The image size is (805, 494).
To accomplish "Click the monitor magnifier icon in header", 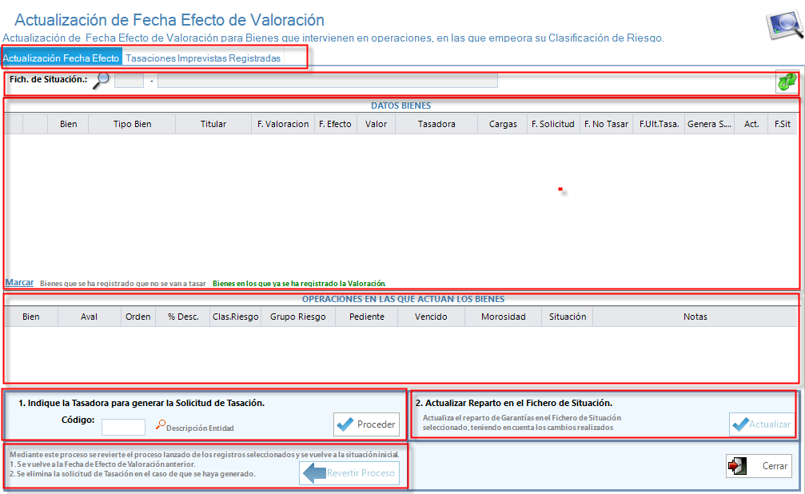I will (783, 25).
